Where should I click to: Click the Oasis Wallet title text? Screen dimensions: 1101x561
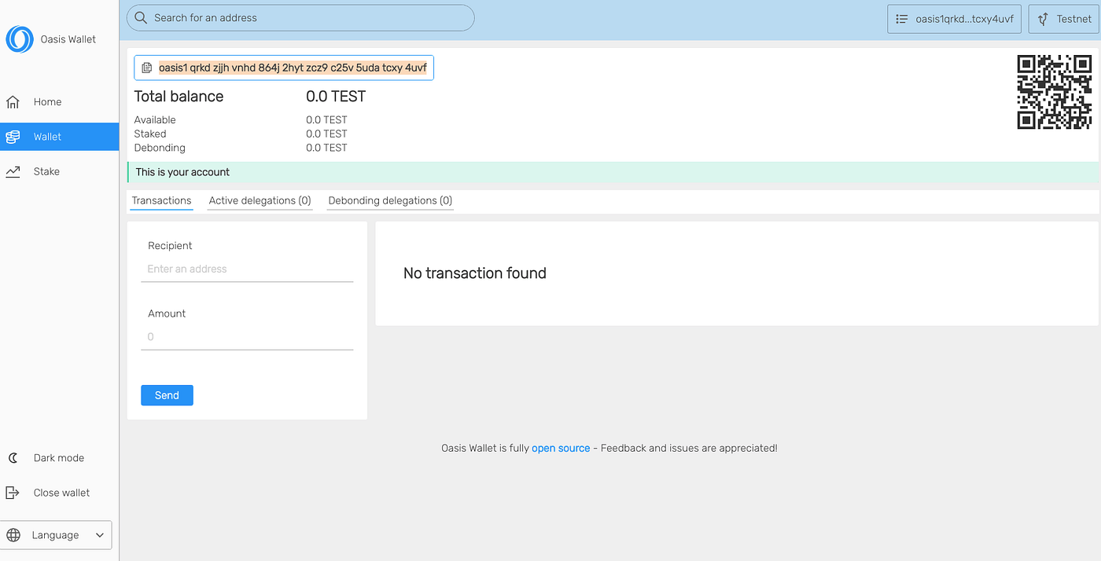tap(68, 39)
